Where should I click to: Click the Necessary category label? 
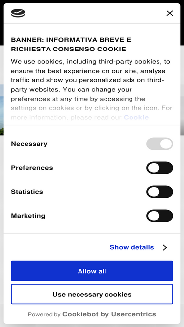(29, 144)
